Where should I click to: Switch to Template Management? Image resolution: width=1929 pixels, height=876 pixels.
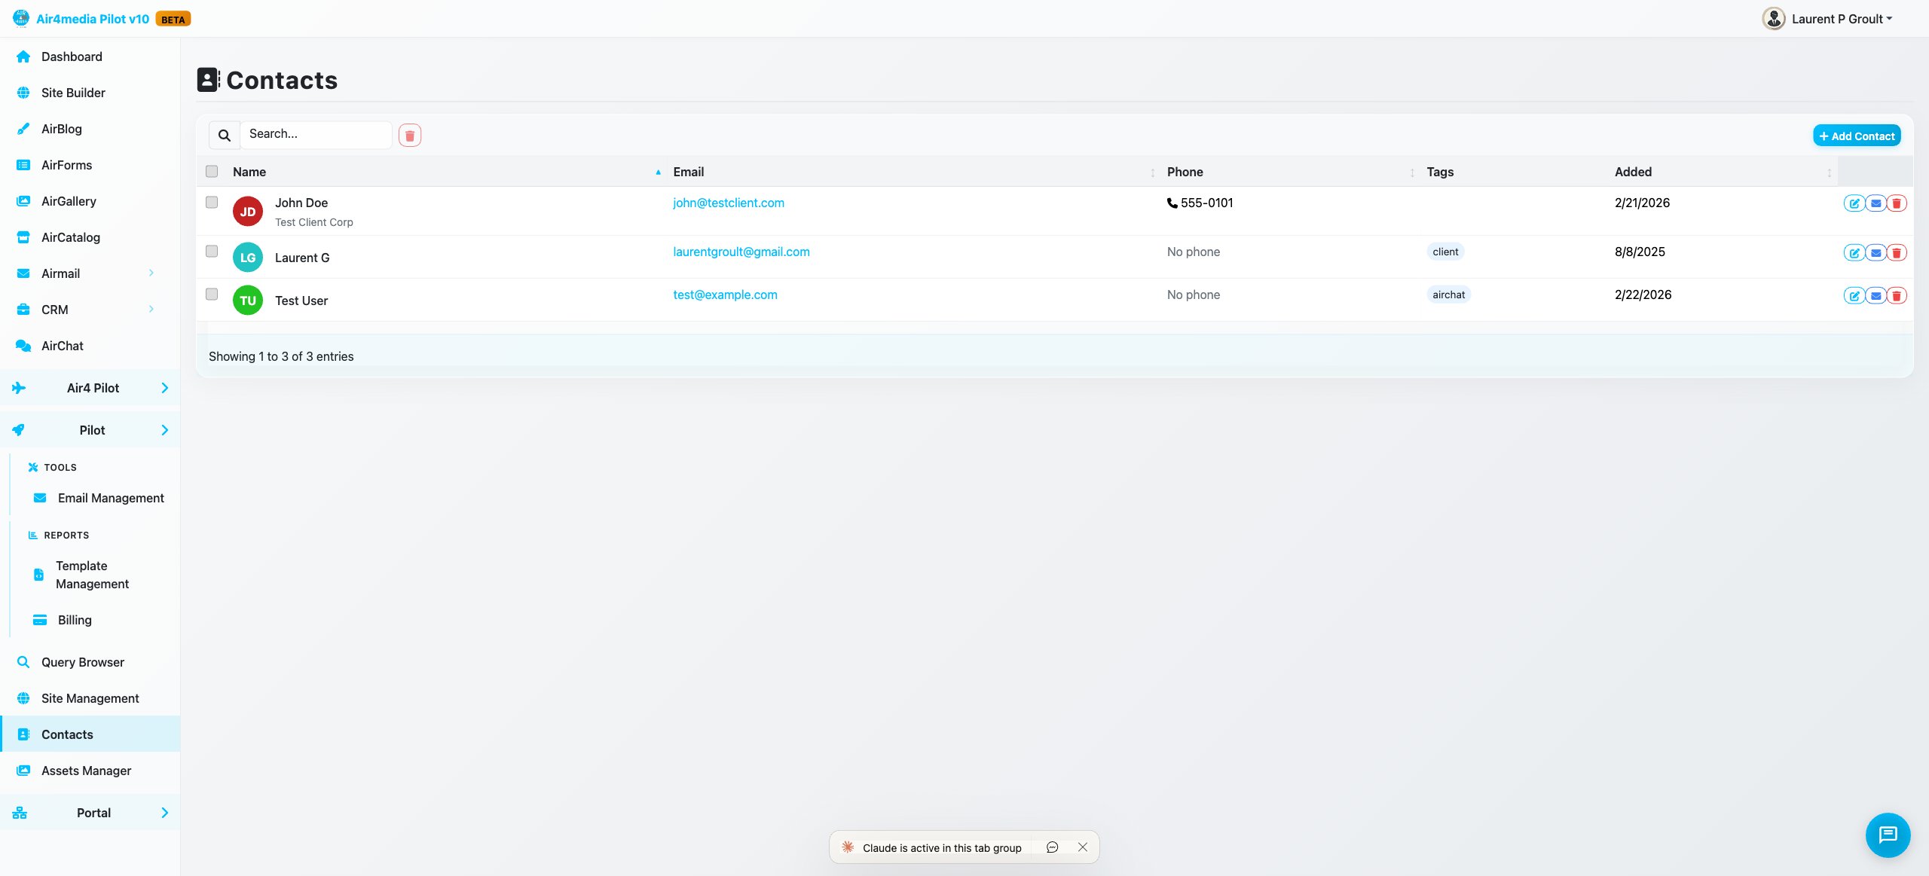pyautogui.click(x=92, y=575)
